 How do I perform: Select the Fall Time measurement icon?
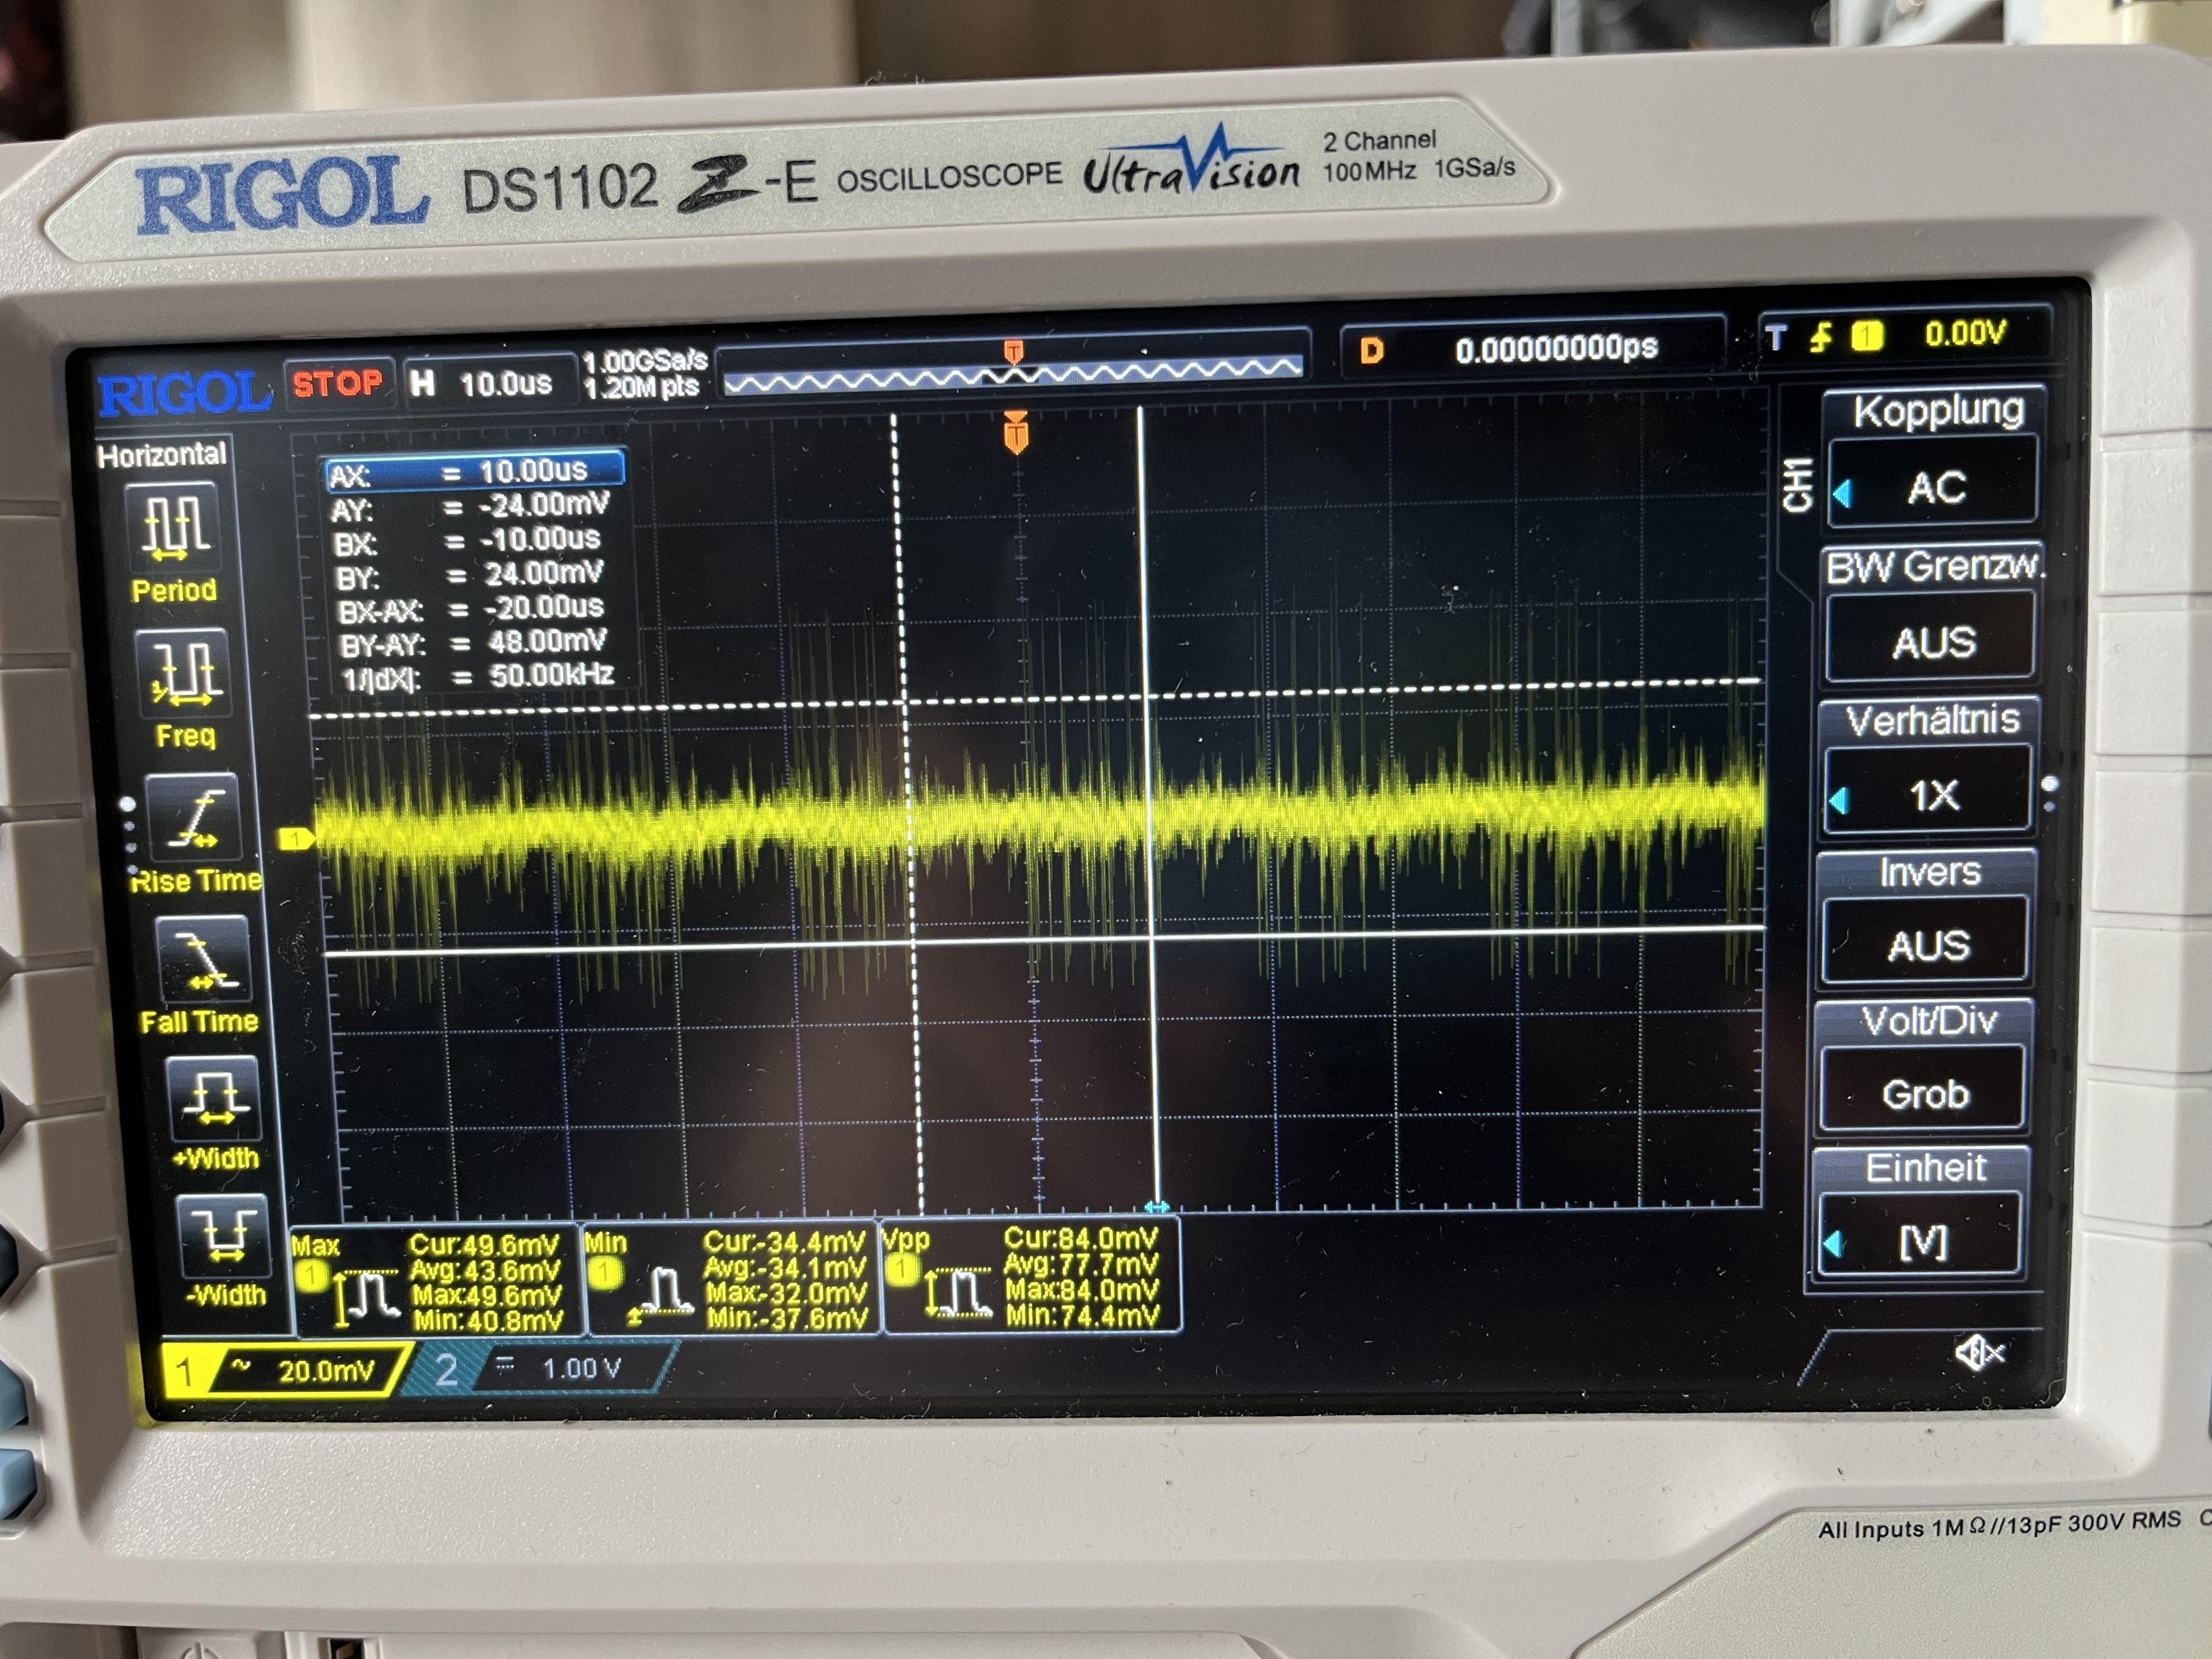pyautogui.click(x=204, y=958)
